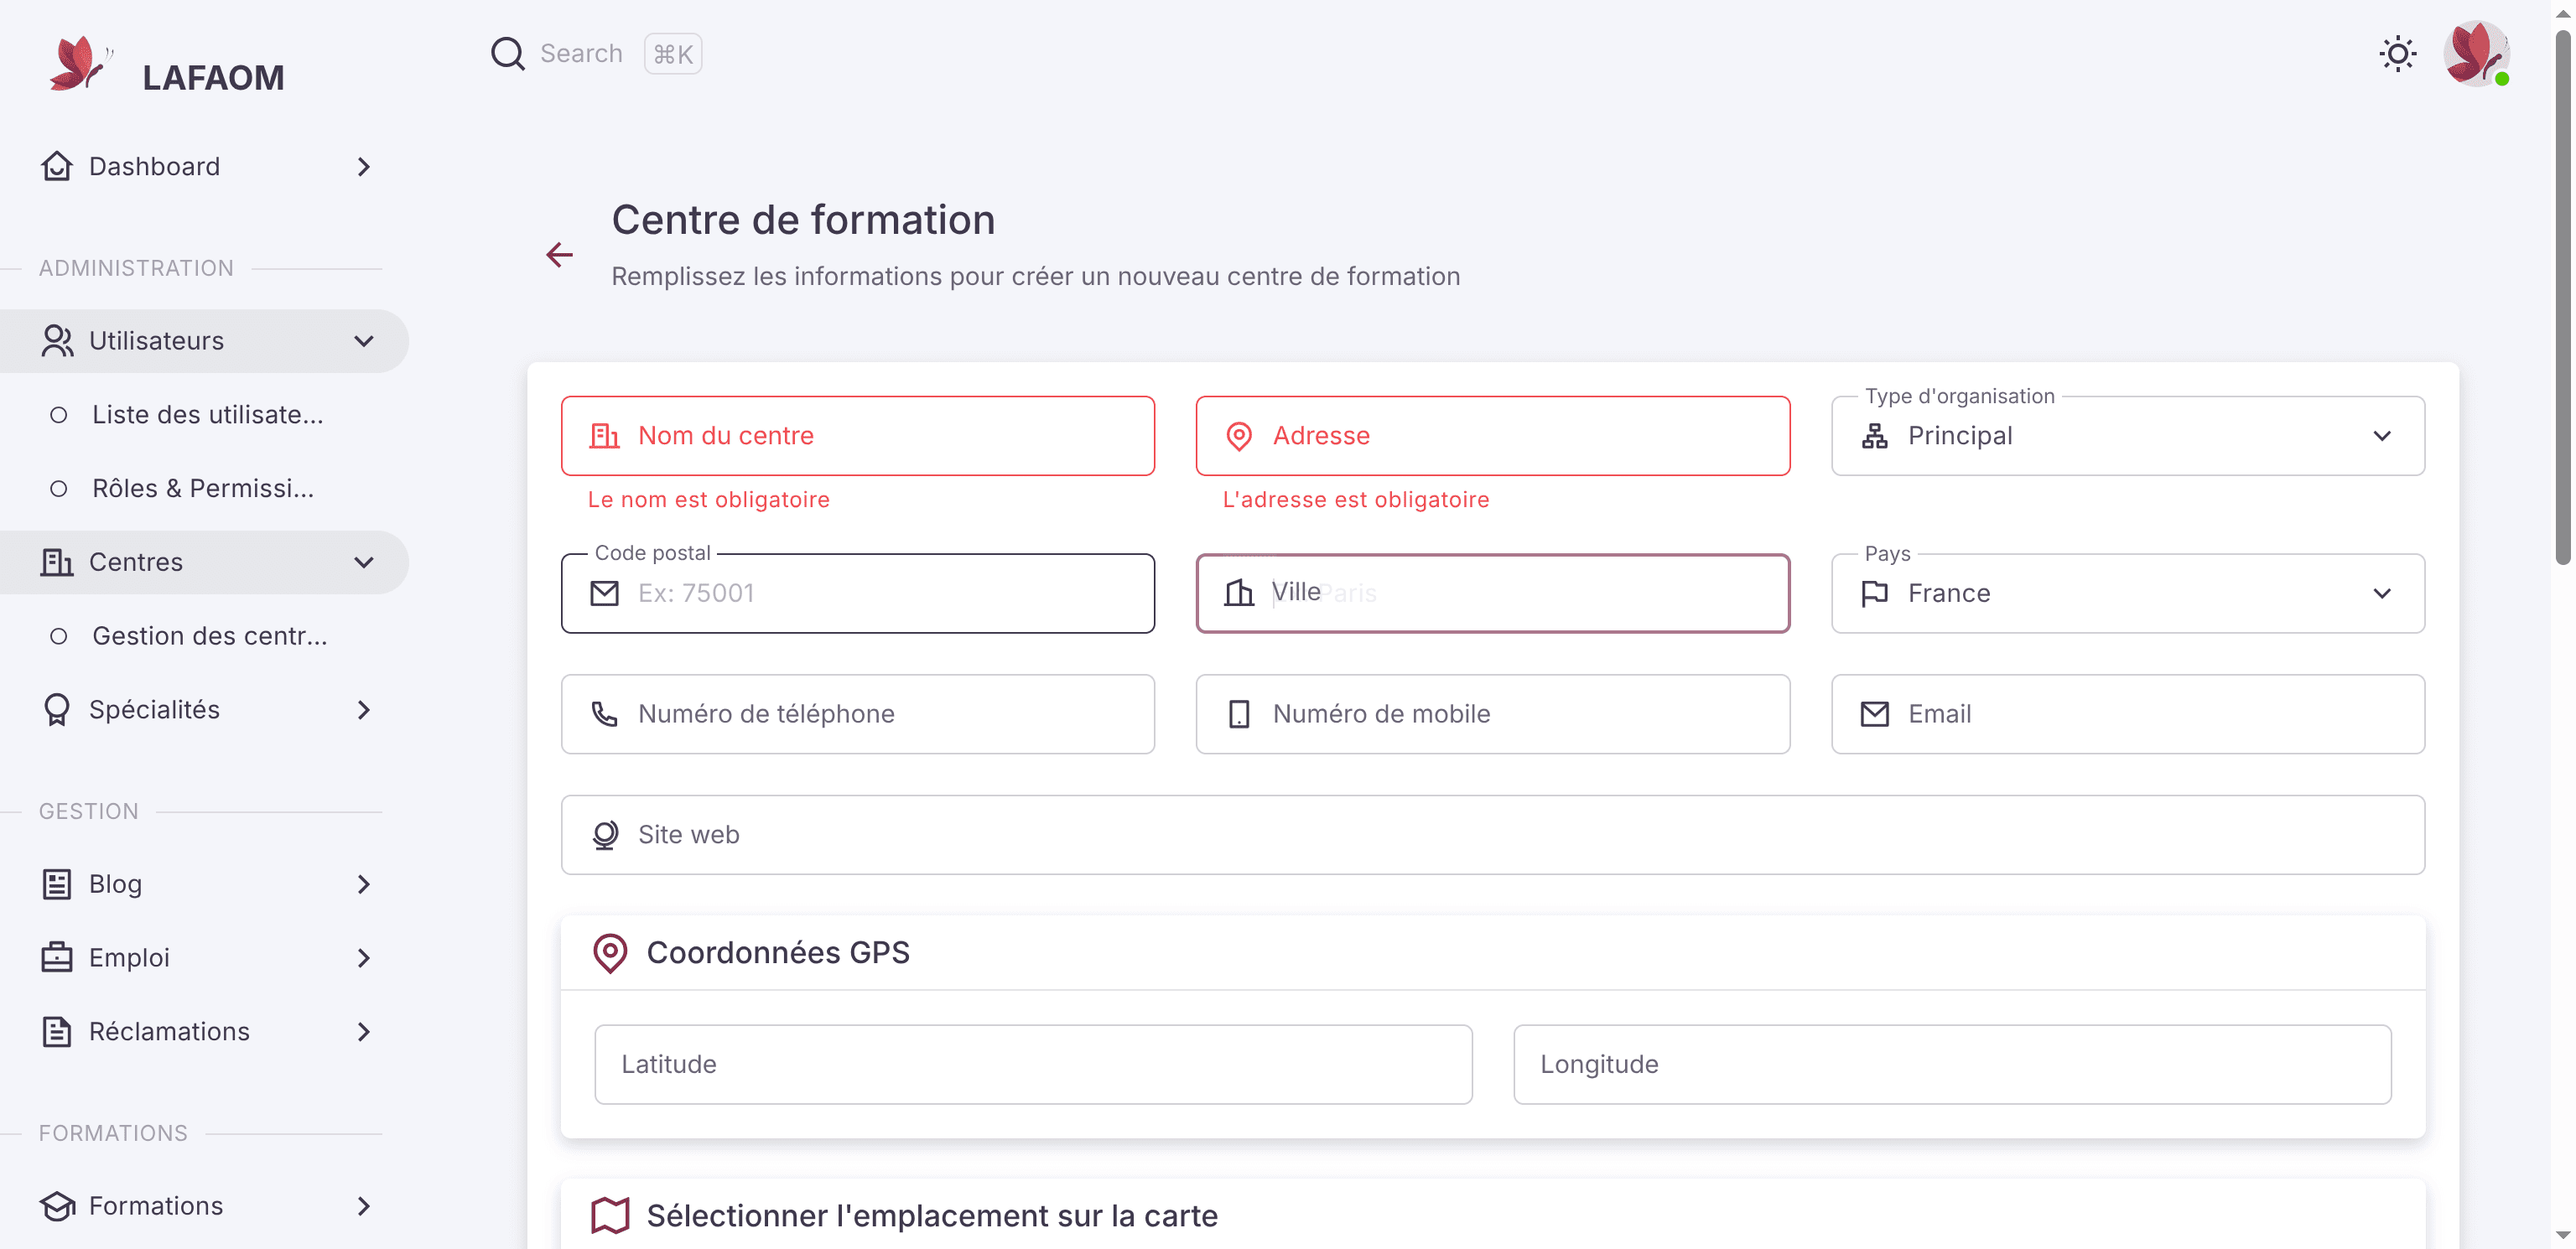Image resolution: width=2576 pixels, height=1249 pixels.
Task: Click the Spécialités award icon
Action: point(57,710)
